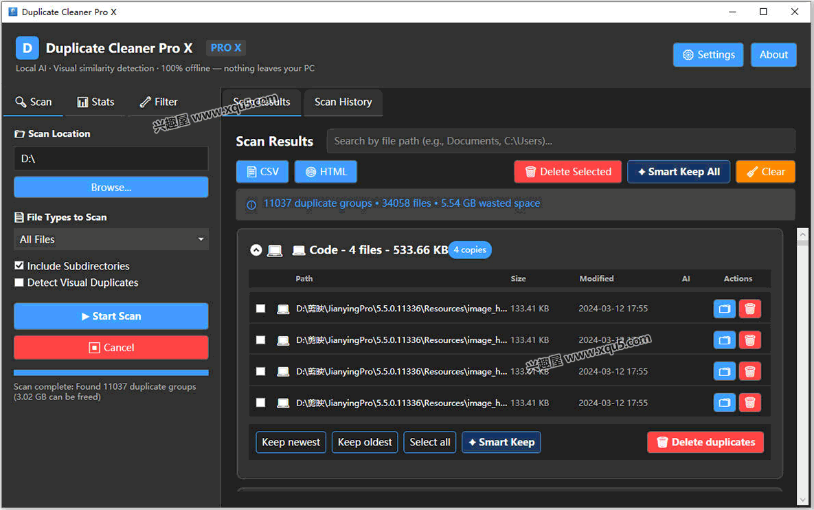Click Delete Selected button
The height and width of the screenshot is (510, 814).
567,171
